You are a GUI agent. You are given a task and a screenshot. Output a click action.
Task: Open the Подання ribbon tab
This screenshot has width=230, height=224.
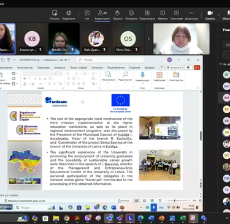134,67
